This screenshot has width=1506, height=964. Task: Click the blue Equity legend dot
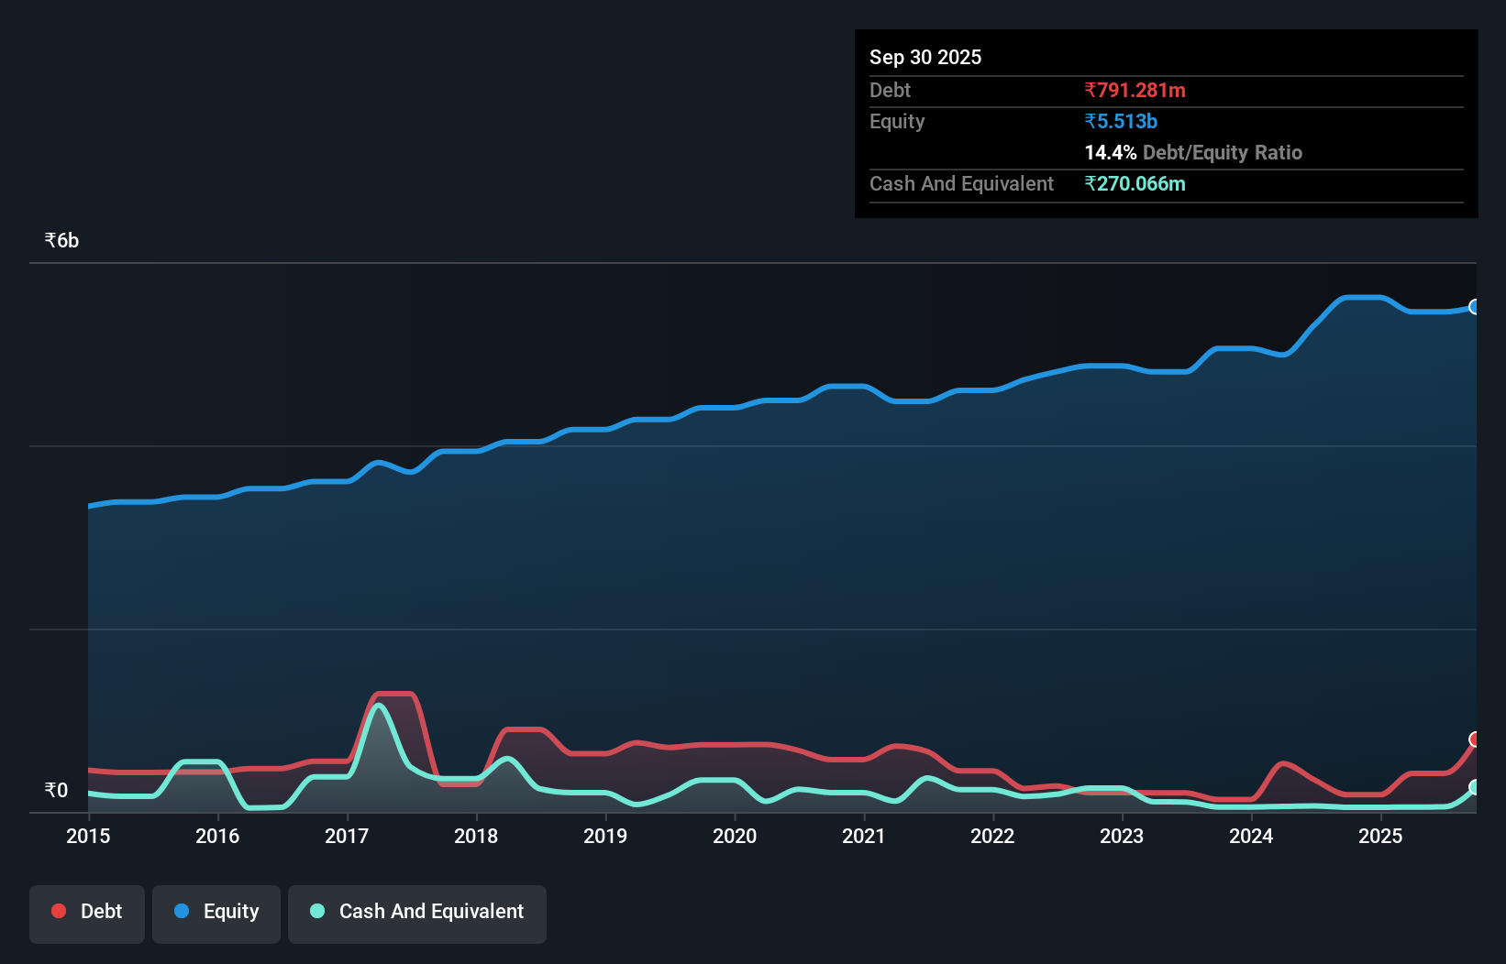pos(183,911)
